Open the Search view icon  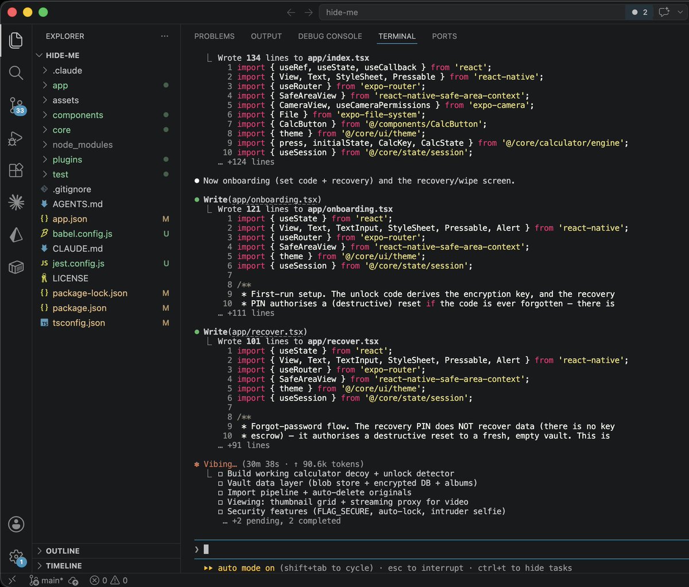click(16, 73)
